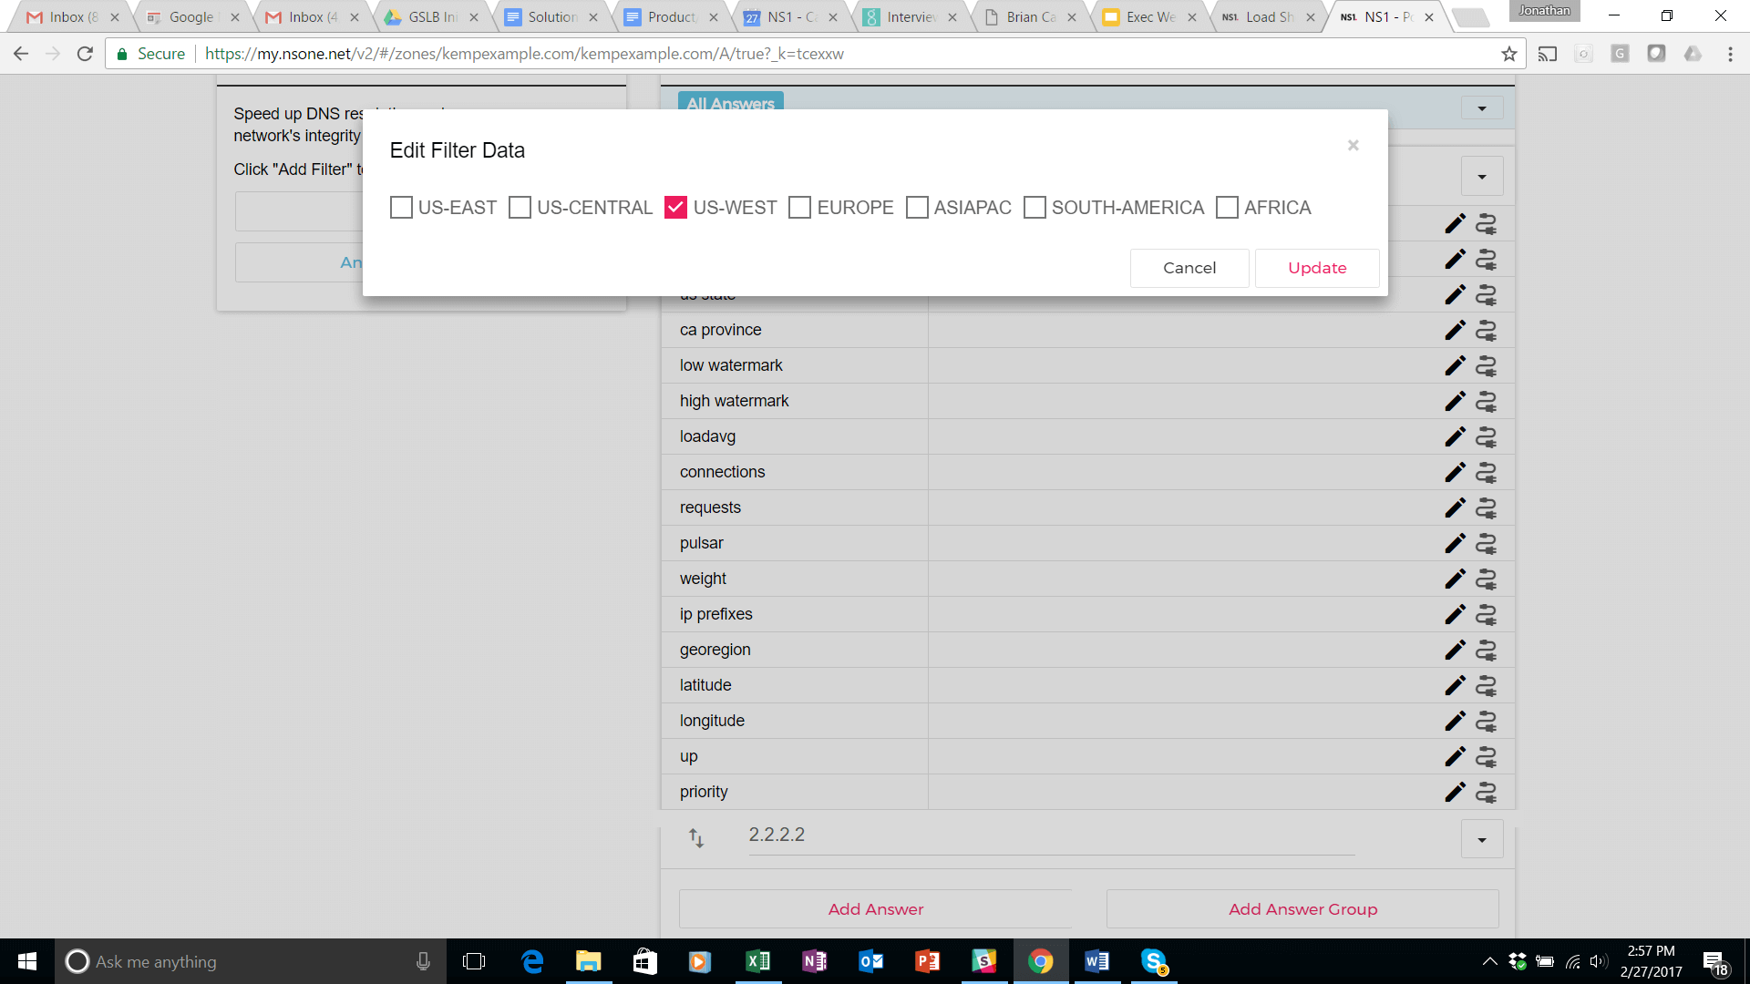Expand the dropdown next to 2.2.2.2 answer

(x=1482, y=839)
